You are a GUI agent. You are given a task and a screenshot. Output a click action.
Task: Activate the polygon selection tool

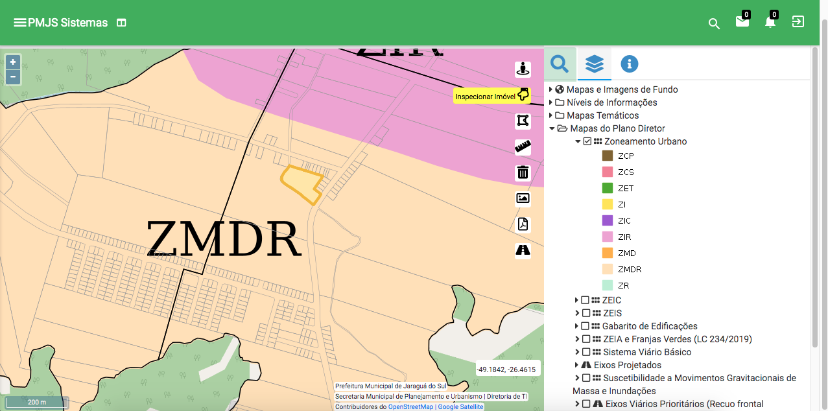pos(523,121)
